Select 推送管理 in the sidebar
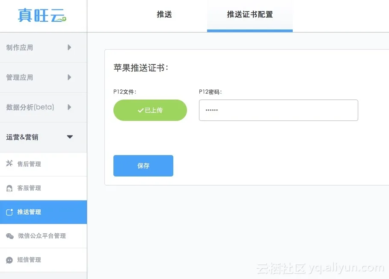Screen dimensions: 389x279 click(x=43, y=212)
